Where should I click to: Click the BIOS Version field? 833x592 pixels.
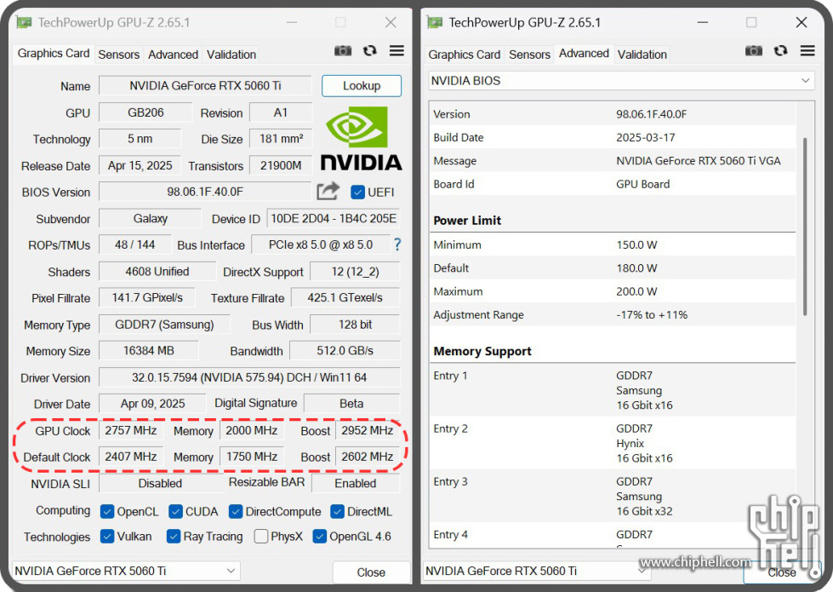205,192
